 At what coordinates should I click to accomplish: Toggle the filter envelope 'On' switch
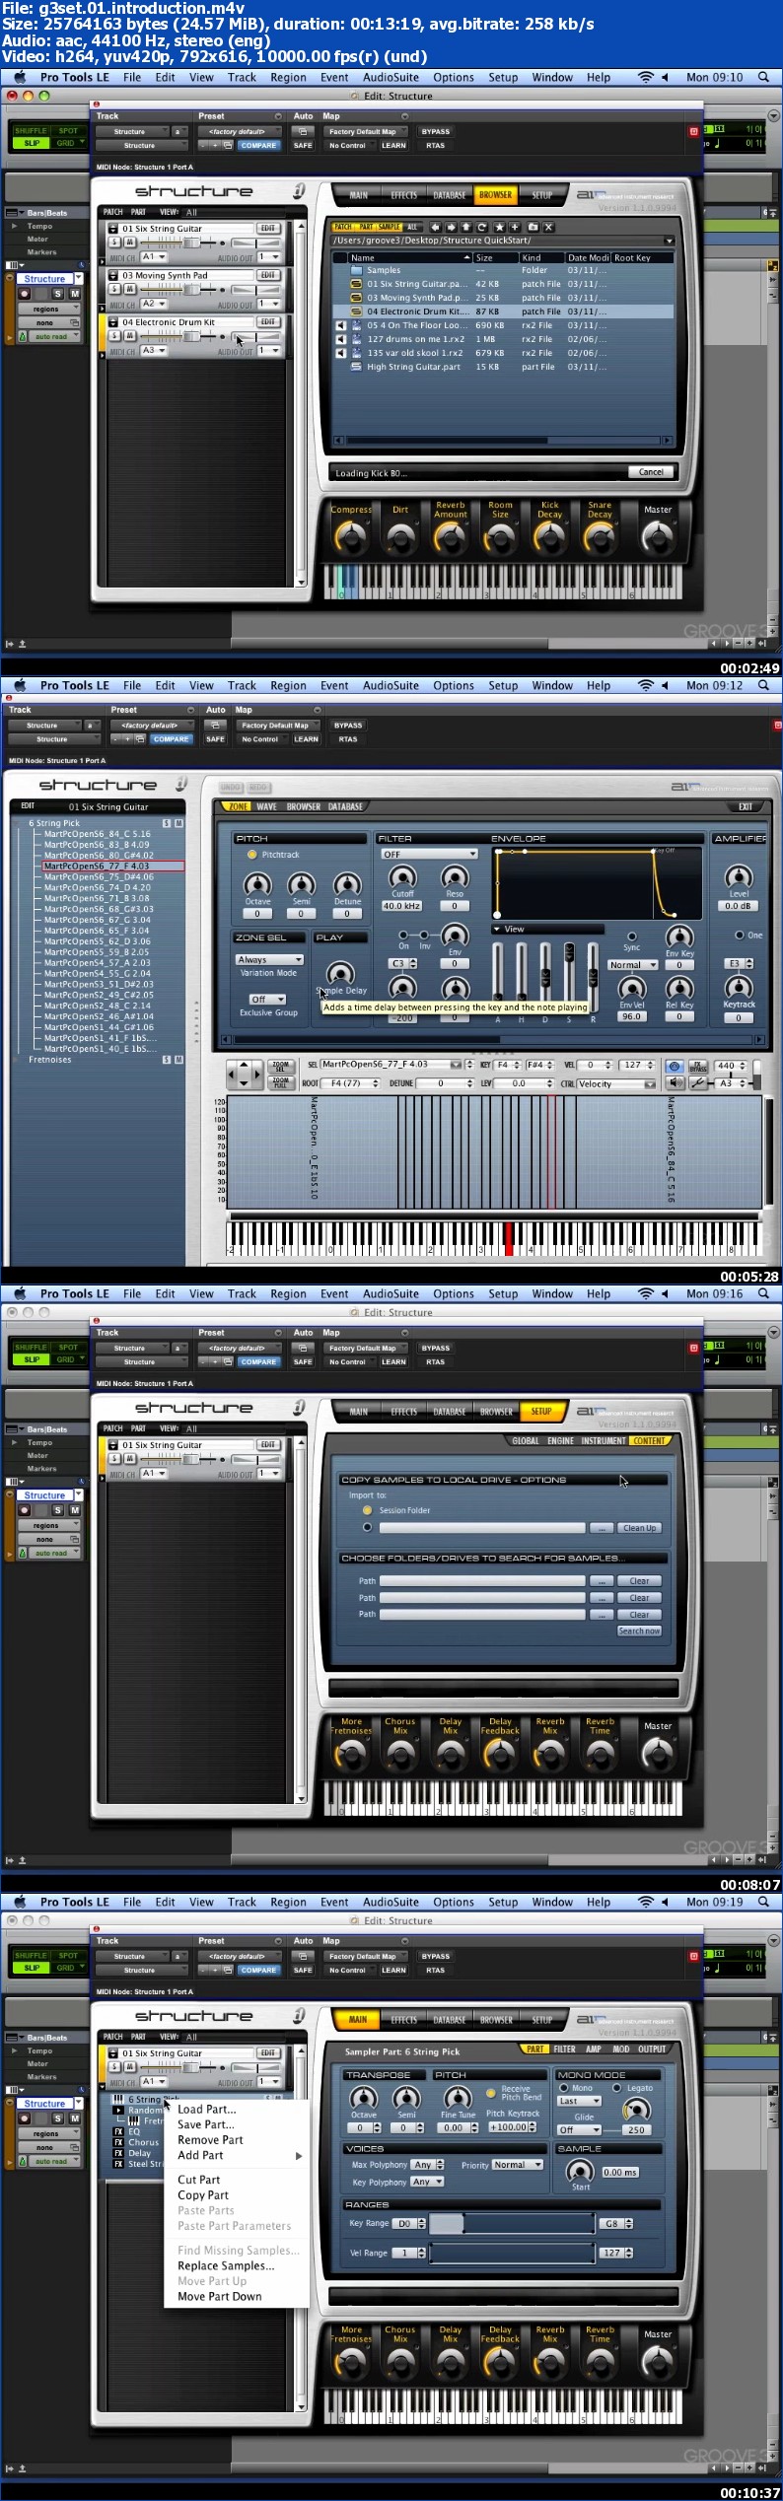(x=403, y=935)
